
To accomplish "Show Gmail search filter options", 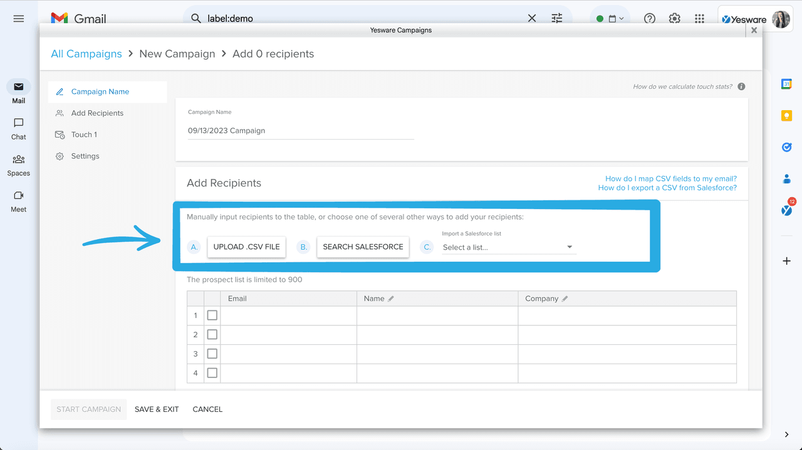I will [x=556, y=19].
